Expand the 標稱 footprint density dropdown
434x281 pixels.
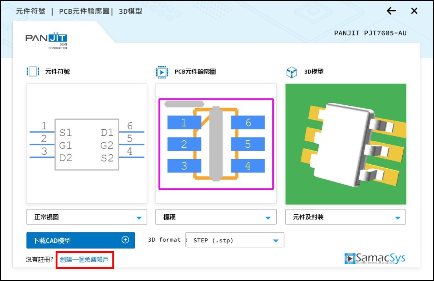coord(216,217)
